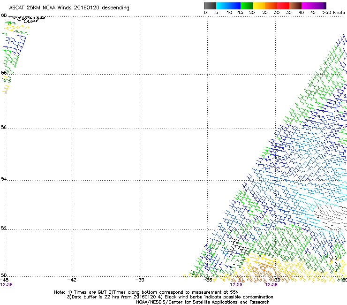Click the latitude label 56

coord(4,127)
